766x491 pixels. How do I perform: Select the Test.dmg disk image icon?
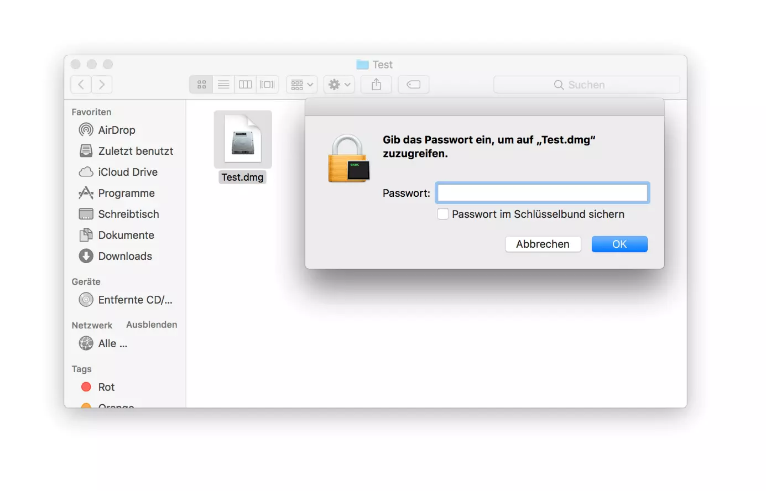(243, 139)
